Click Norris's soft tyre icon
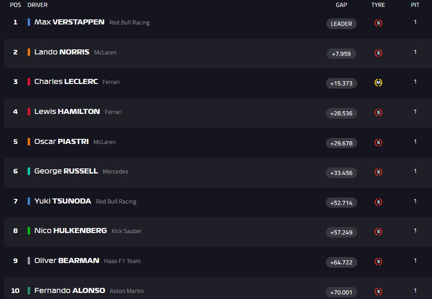 pyautogui.click(x=378, y=53)
